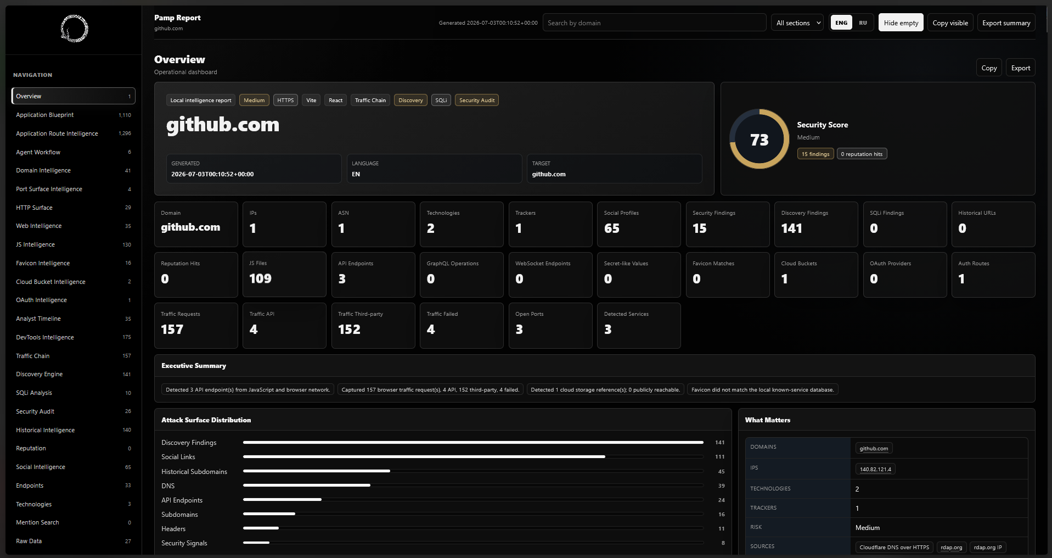Switch language to RU
Screen dimensions: 1052x558
click(863, 23)
